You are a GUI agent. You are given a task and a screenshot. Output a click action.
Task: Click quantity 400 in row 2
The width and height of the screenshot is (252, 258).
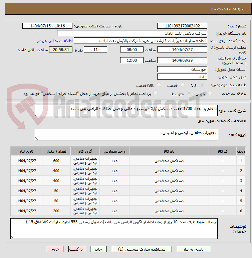[x=56, y=171]
